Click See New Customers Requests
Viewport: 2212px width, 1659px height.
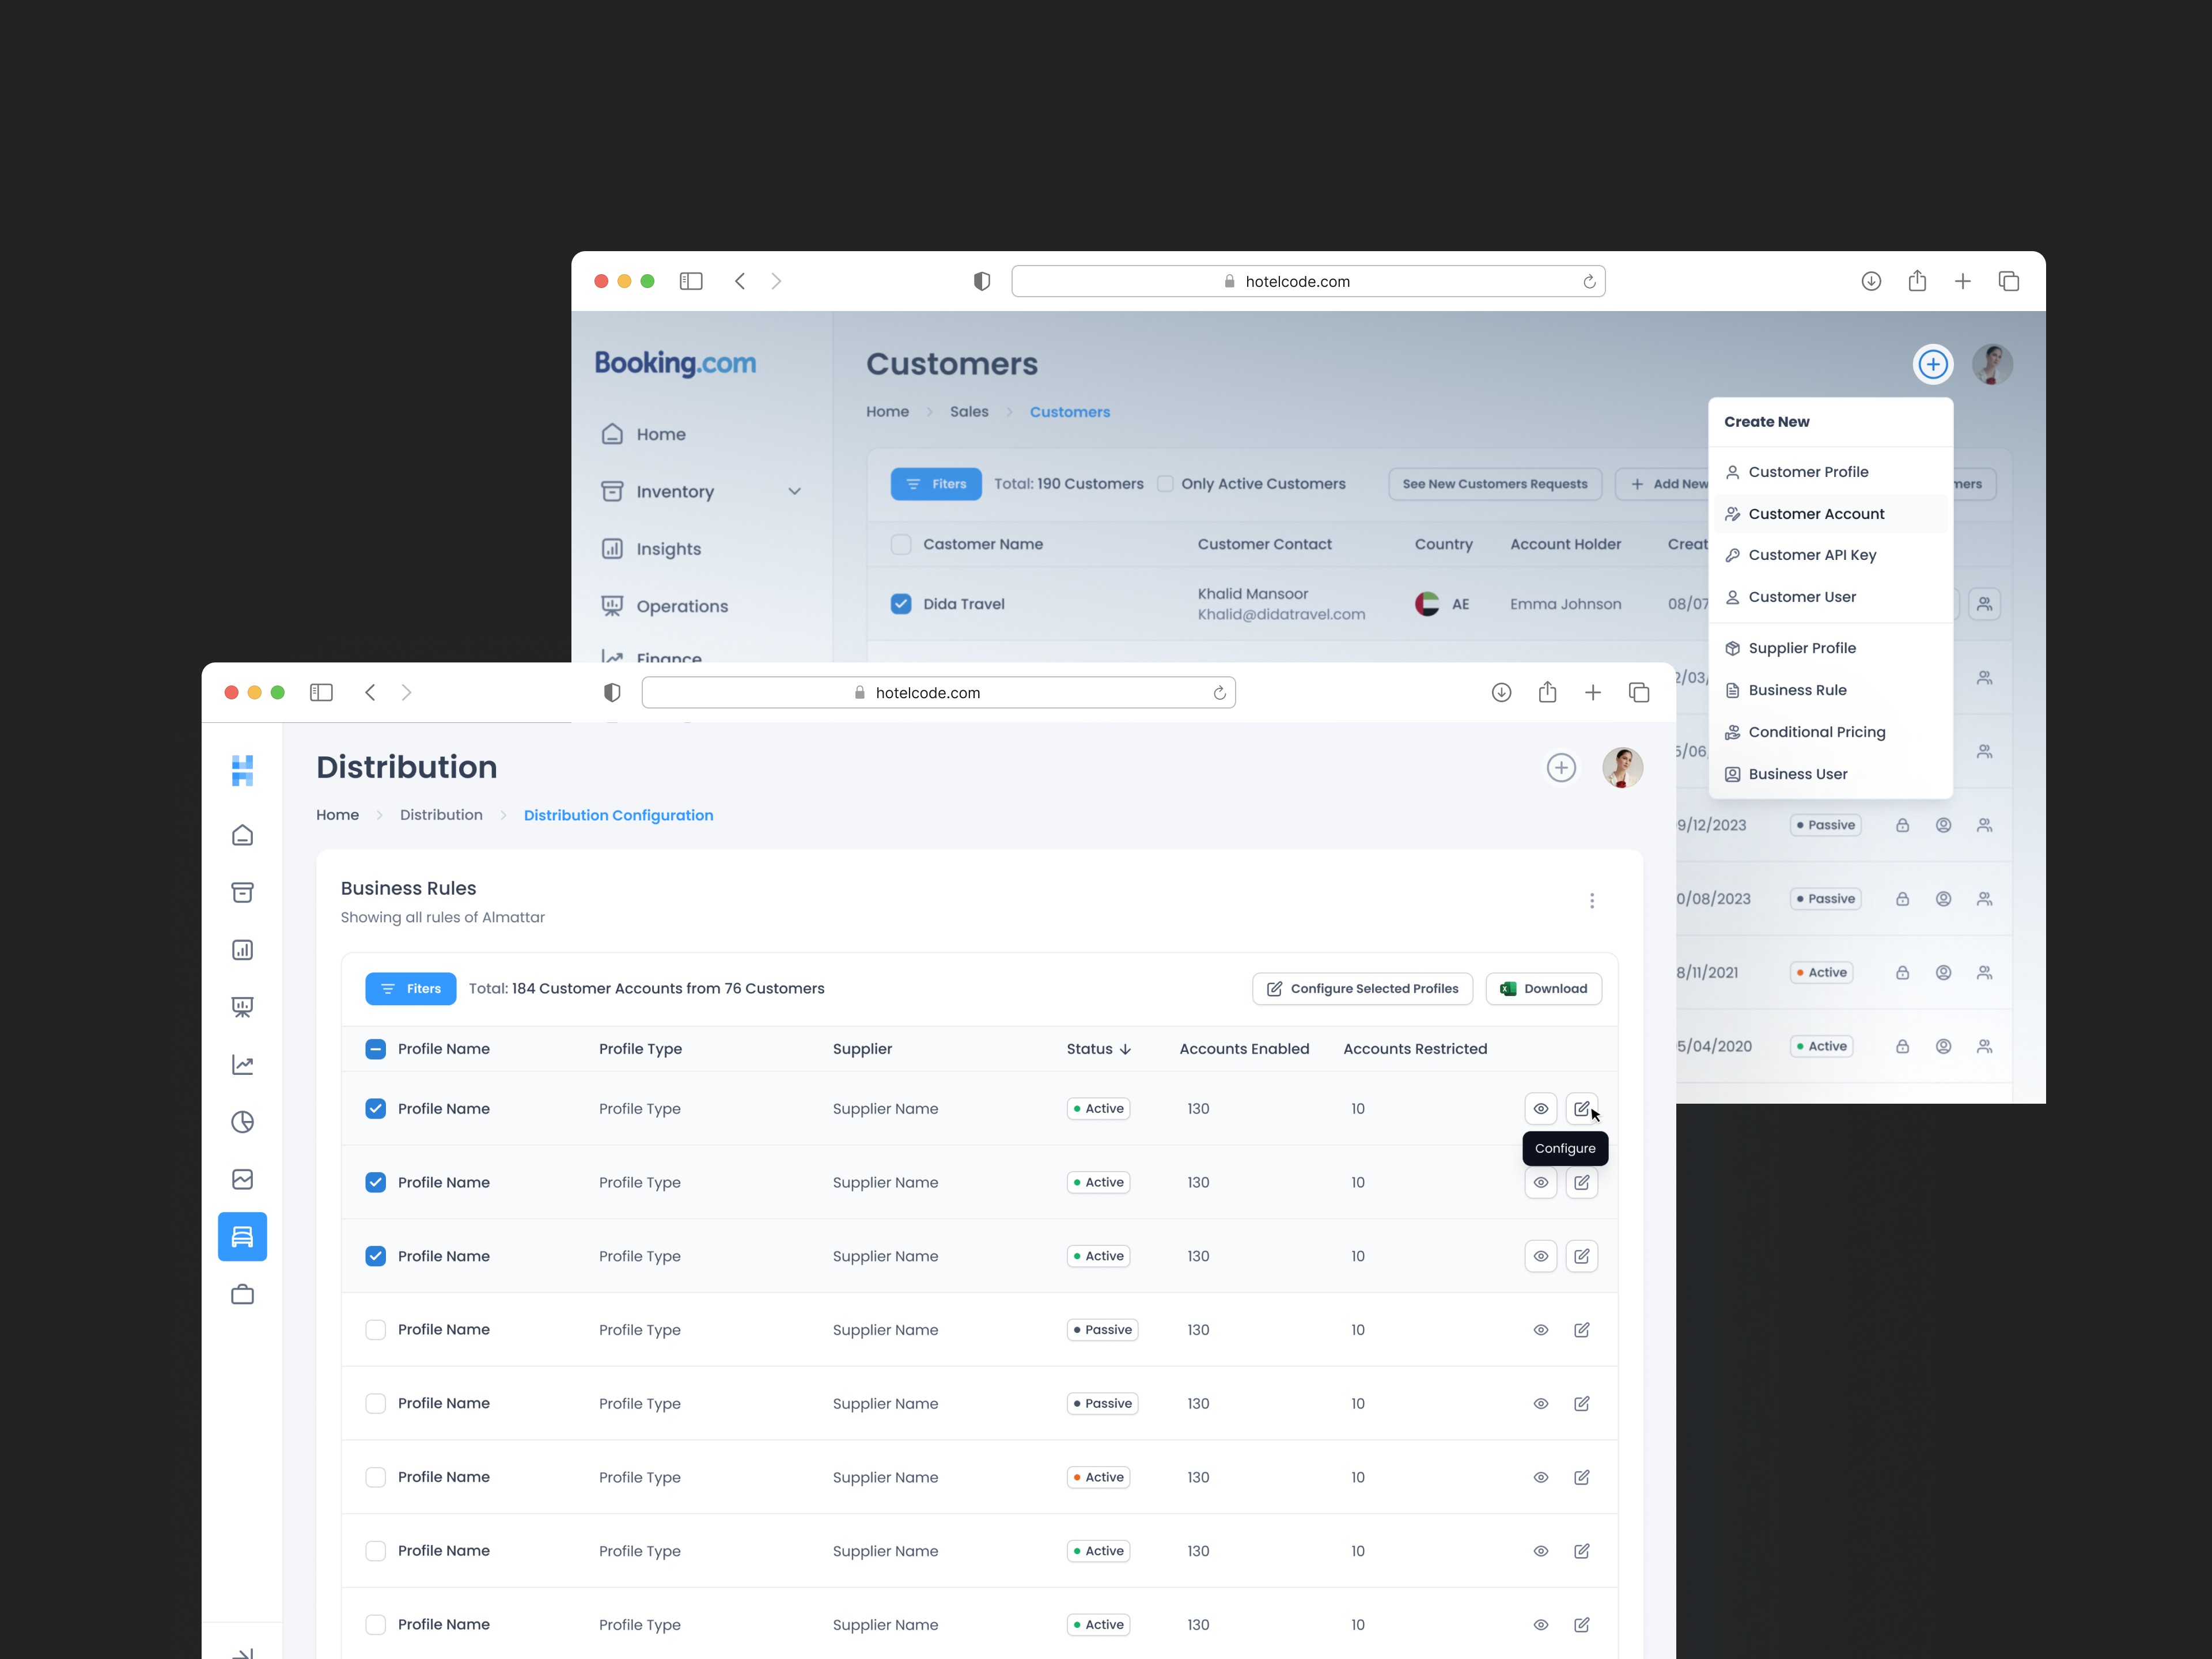pyautogui.click(x=1494, y=484)
